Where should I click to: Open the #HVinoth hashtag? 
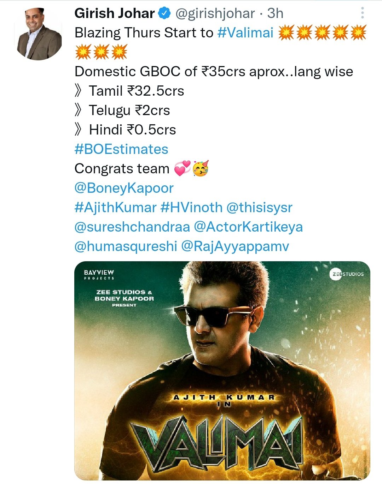pos(191,207)
